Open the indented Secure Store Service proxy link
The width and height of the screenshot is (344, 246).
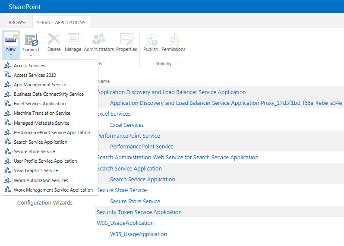click(135, 201)
